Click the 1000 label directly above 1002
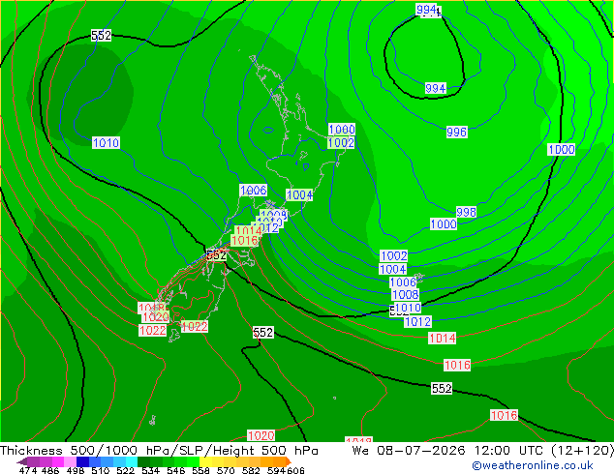 pyautogui.click(x=342, y=129)
